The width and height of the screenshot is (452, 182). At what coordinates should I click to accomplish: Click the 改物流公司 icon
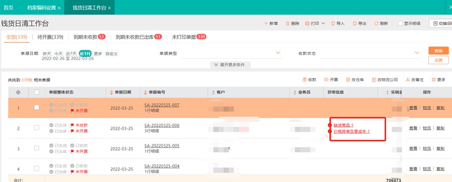point(374,79)
